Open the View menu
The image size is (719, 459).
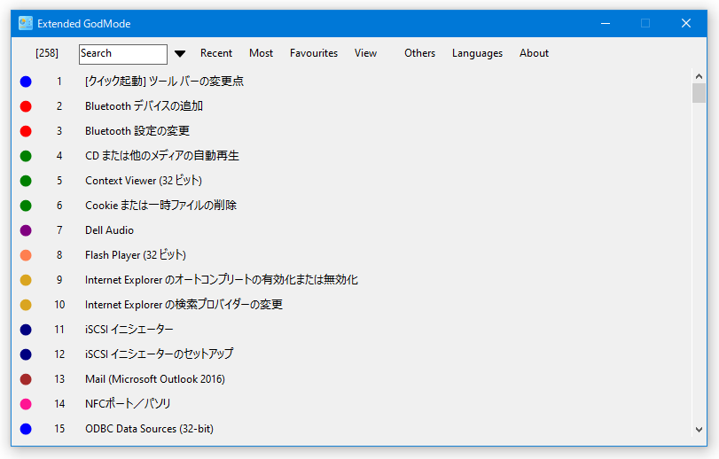pos(365,53)
